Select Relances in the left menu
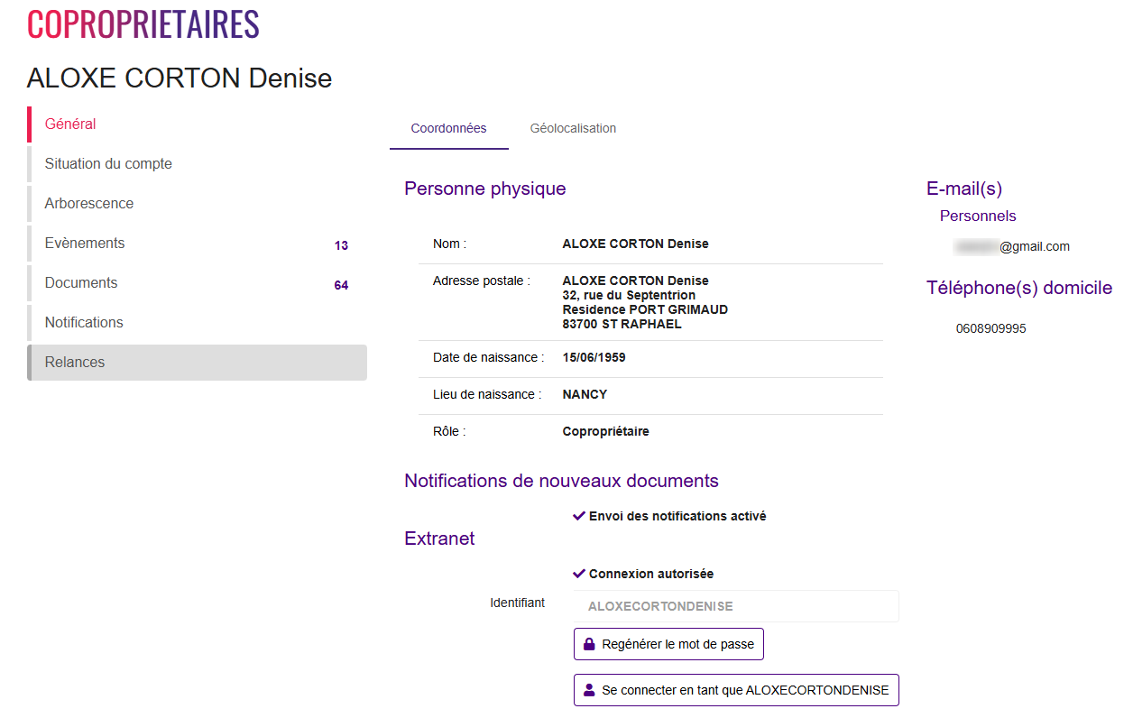 [75, 363]
